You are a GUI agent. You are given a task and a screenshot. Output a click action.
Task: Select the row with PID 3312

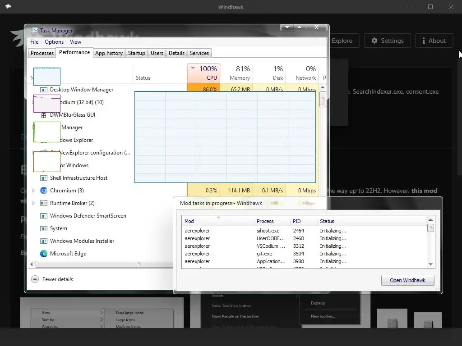point(304,246)
